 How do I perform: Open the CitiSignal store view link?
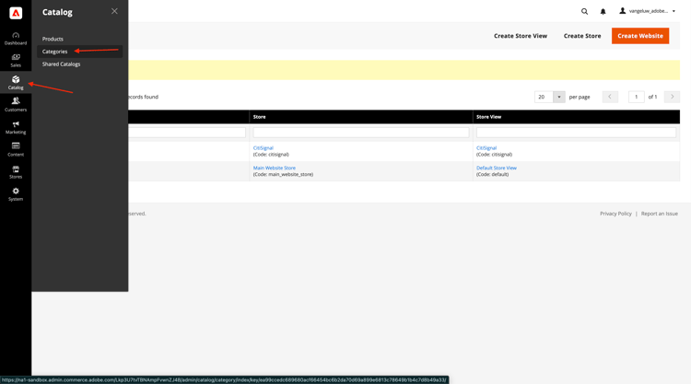pyautogui.click(x=486, y=148)
